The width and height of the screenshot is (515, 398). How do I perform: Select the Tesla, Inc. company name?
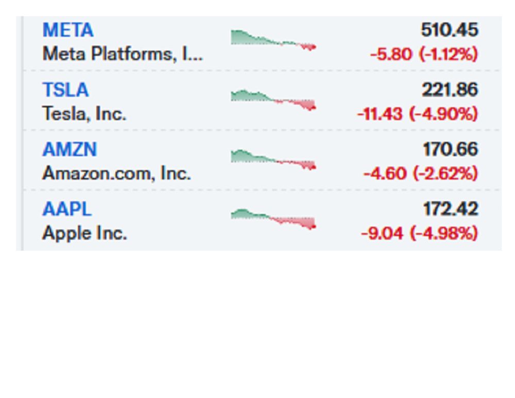pos(84,114)
